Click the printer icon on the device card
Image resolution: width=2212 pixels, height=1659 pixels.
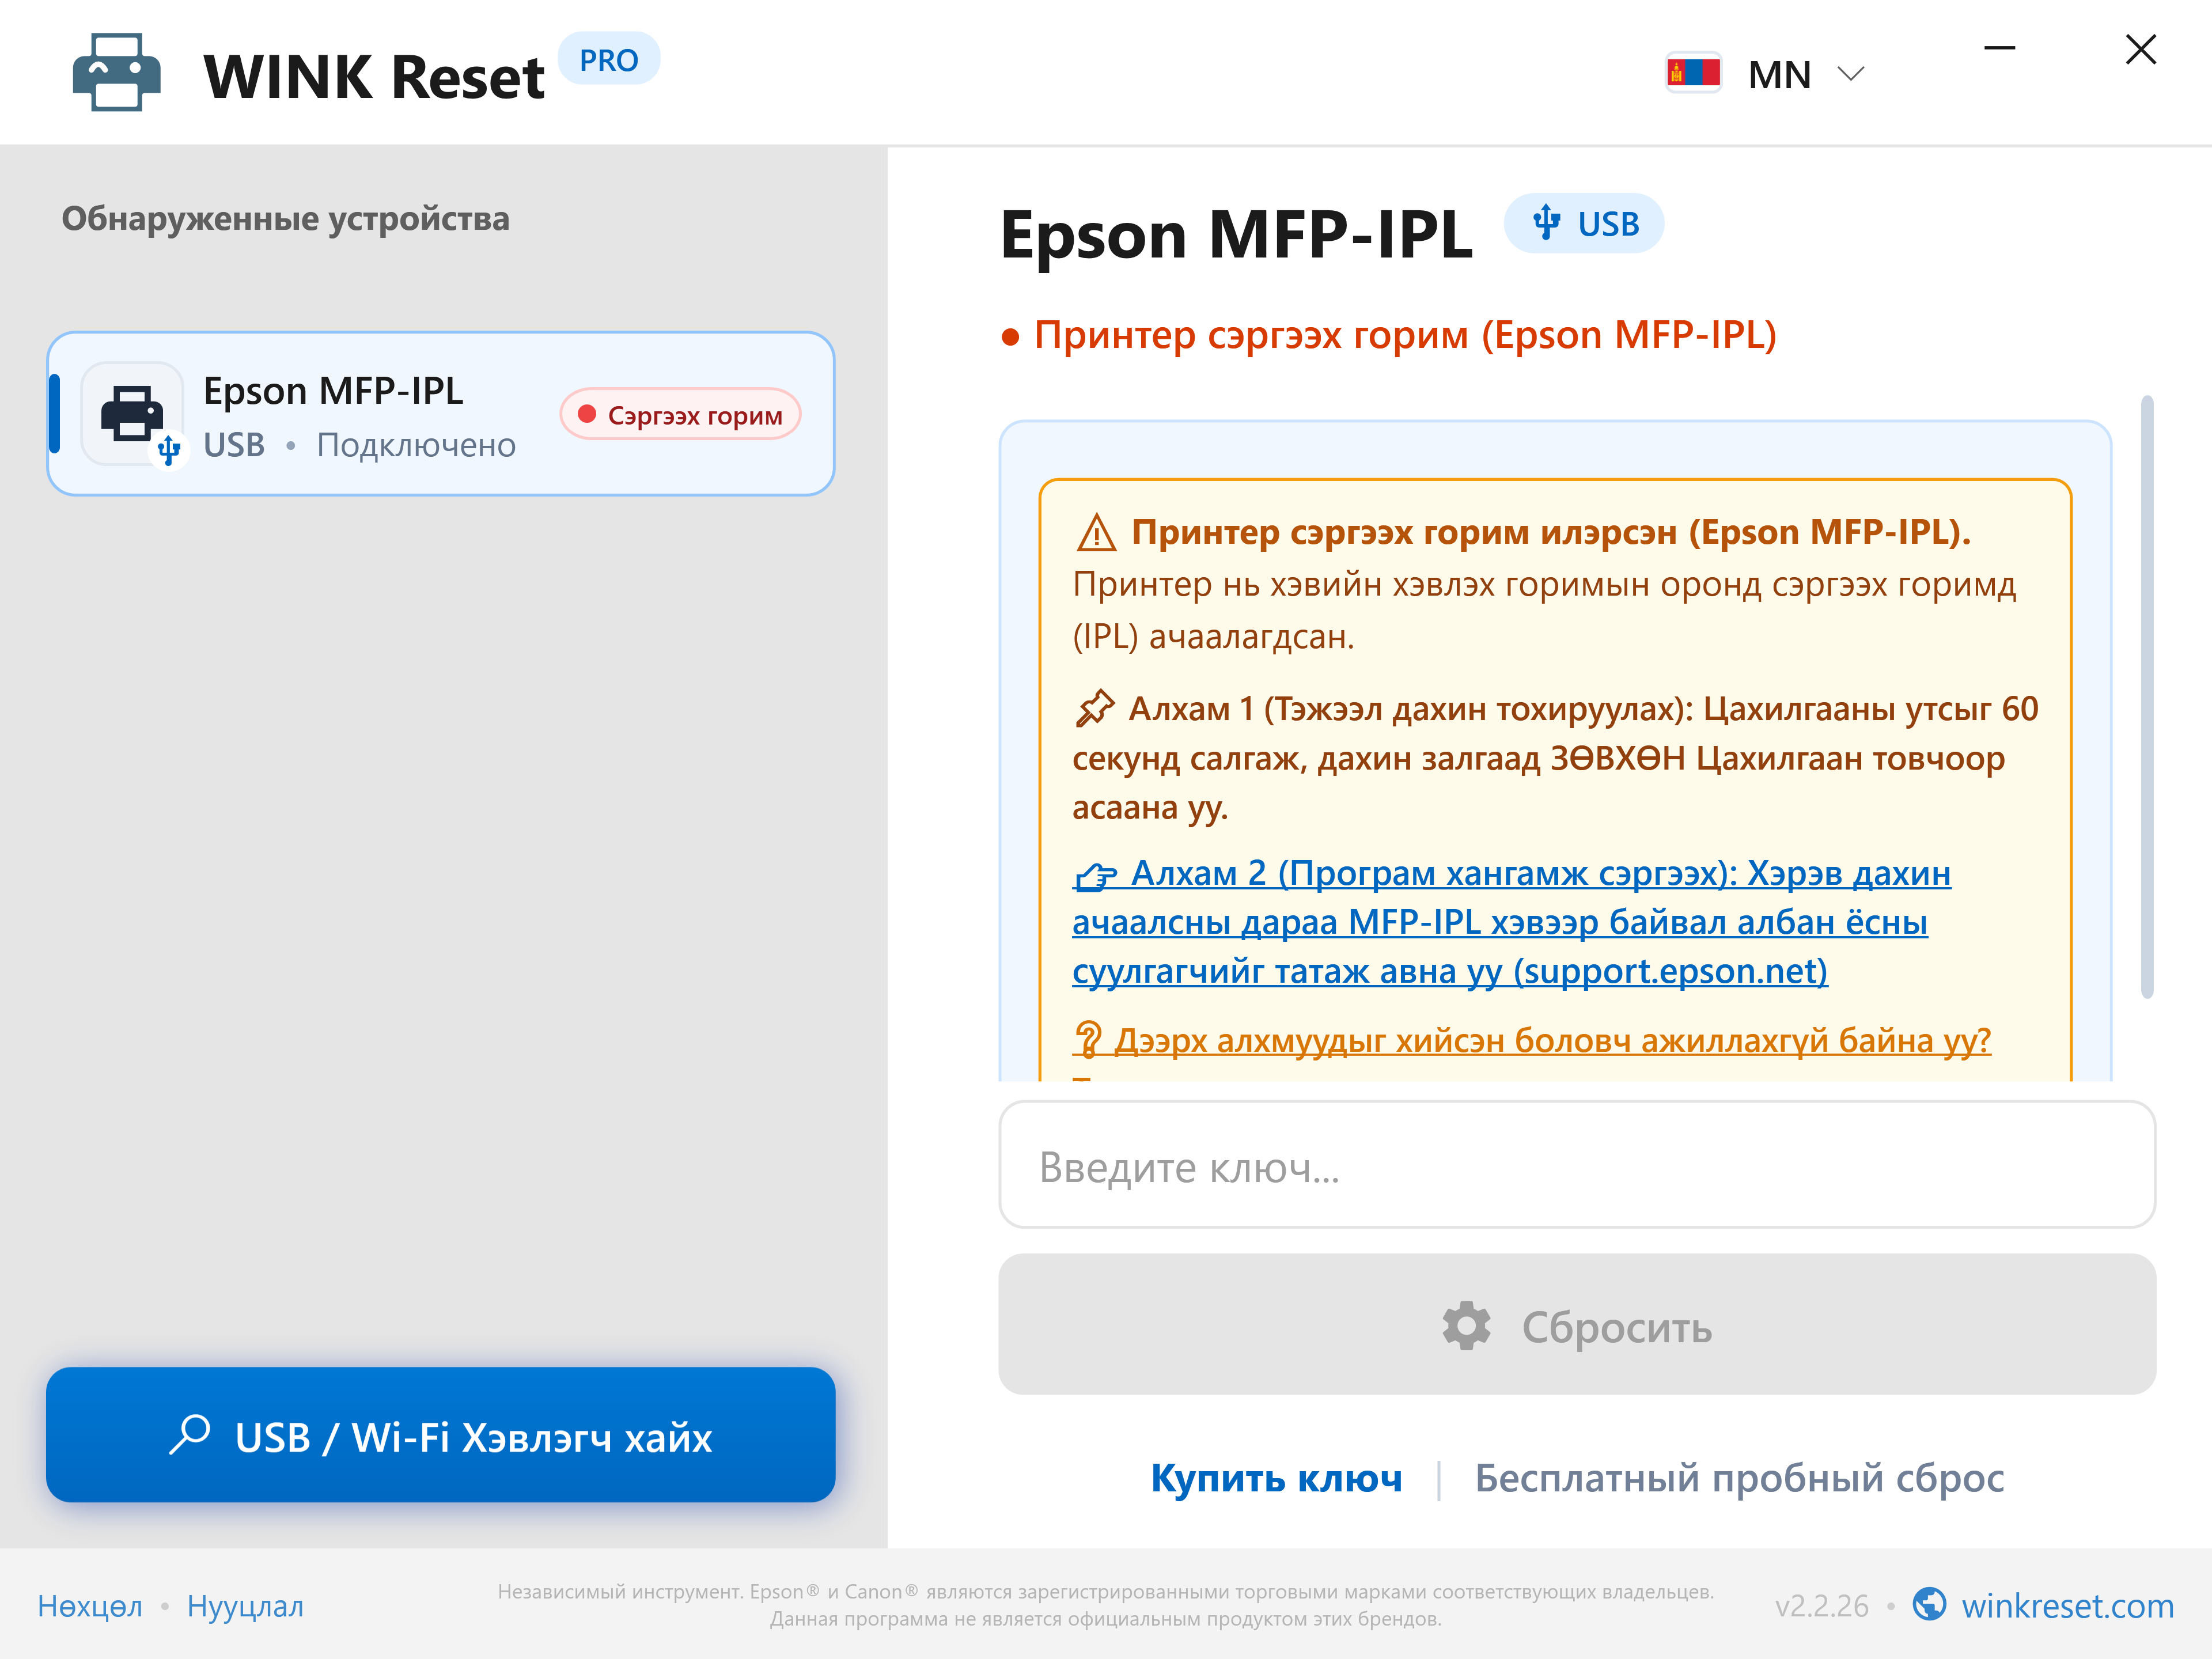click(132, 413)
